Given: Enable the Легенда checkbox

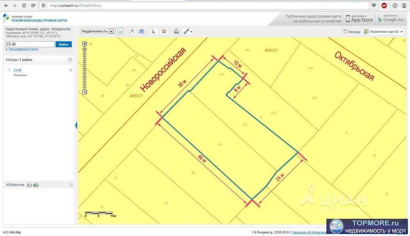Looking at the screenshot, I should pyautogui.click(x=346, y=31).
